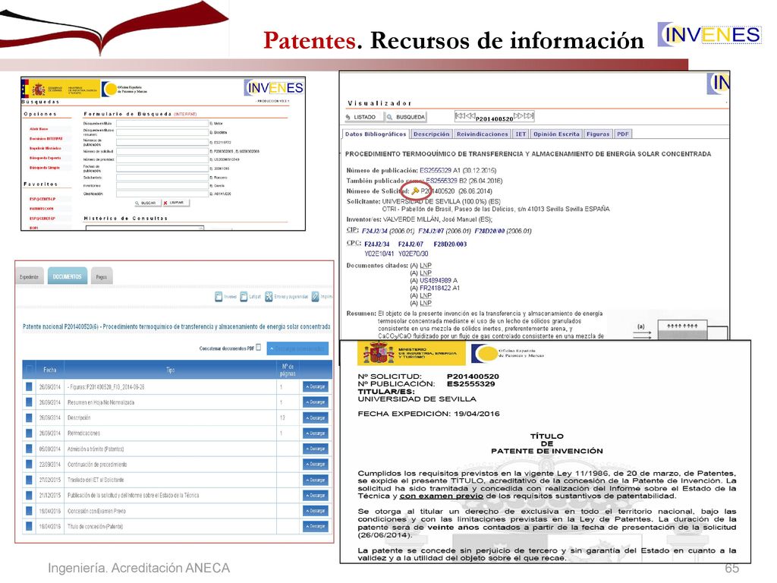Screen dimensions: 777x583
Task: Switch to the Figuras tab
Action: click(598, 134)
